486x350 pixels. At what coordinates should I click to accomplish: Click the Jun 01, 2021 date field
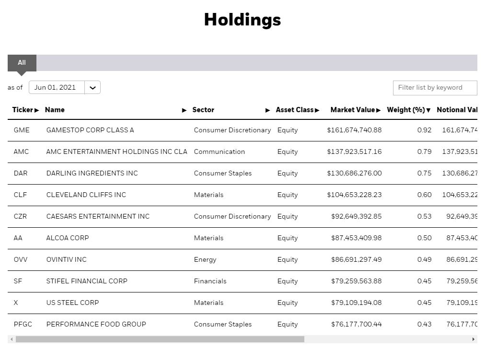(57, 87)
